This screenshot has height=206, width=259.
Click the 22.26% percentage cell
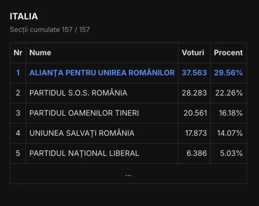228,93
